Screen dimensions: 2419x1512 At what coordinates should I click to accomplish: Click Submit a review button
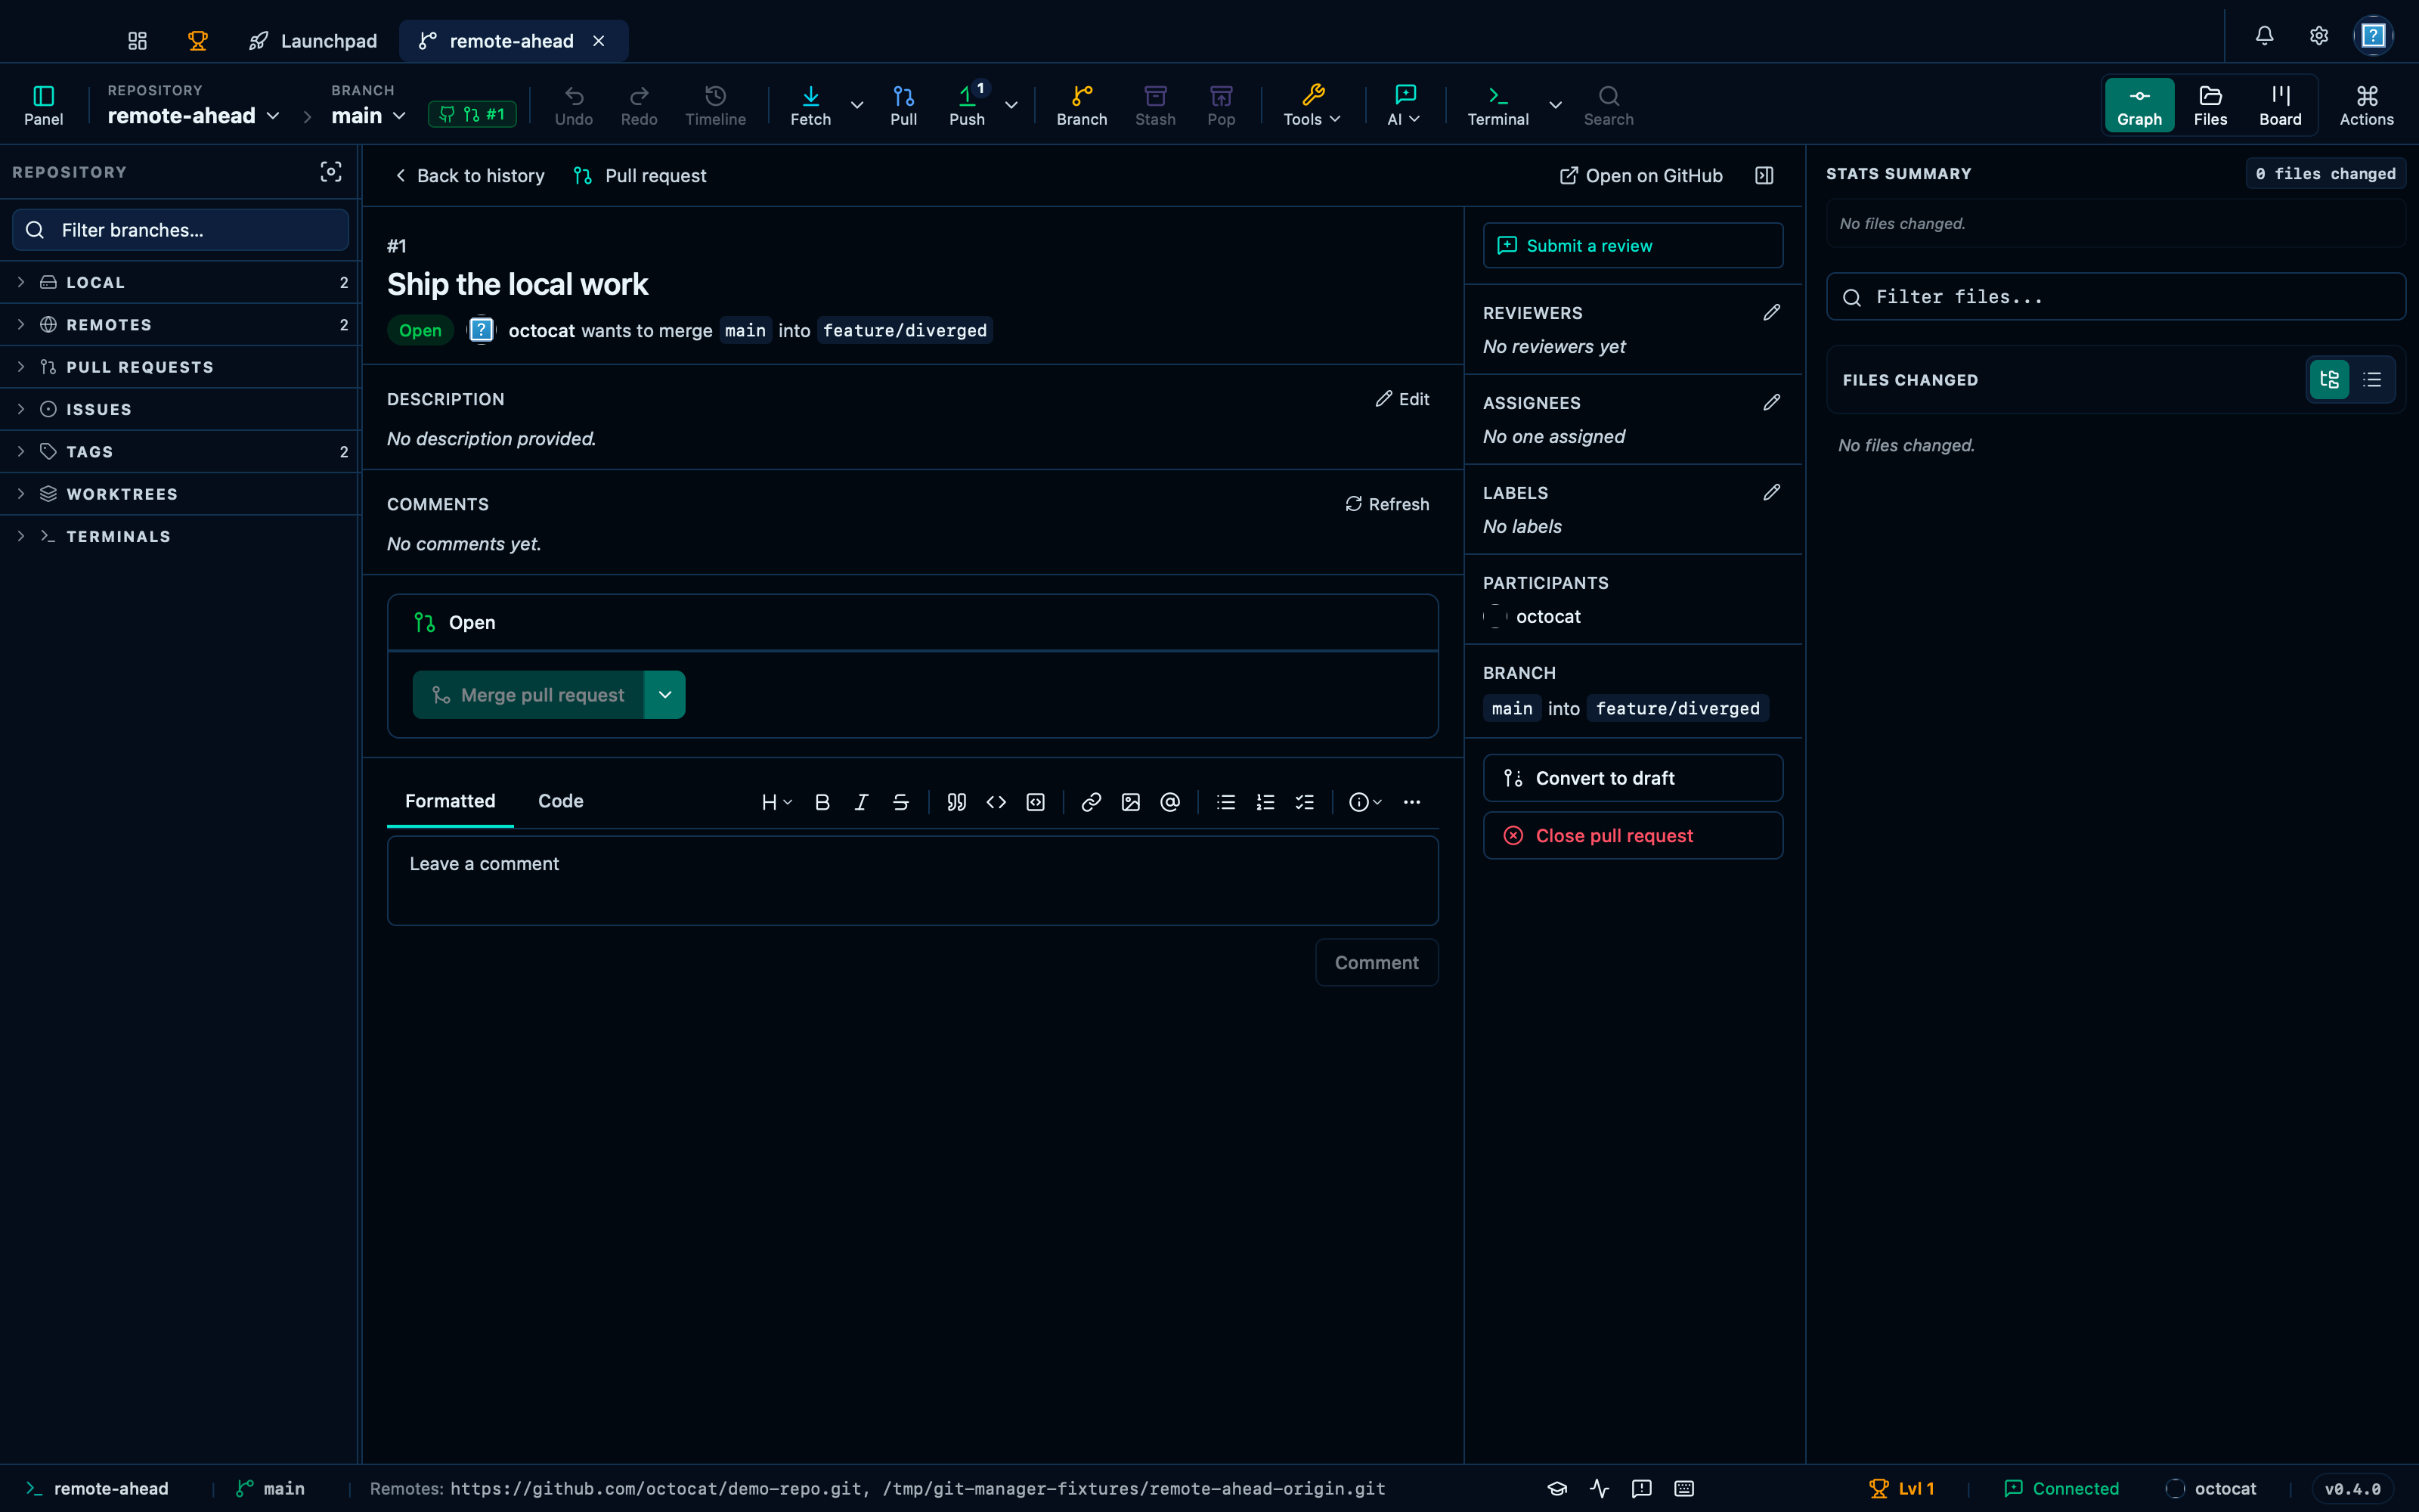tap(1632, 246)
